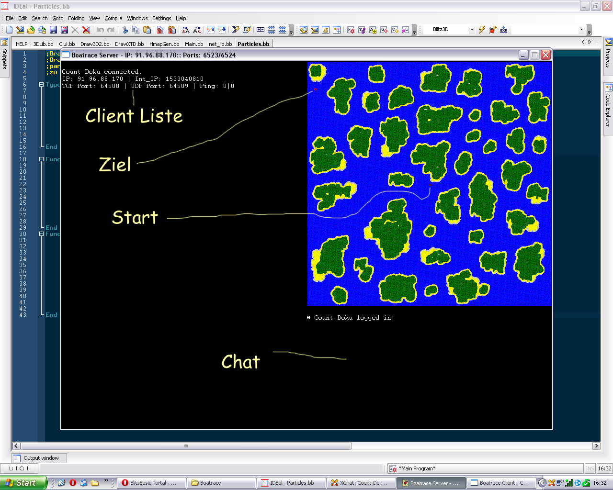Collapse the Type fold at line 6
The height and width of the screenshot is (490, 613).
click(41, 85)
